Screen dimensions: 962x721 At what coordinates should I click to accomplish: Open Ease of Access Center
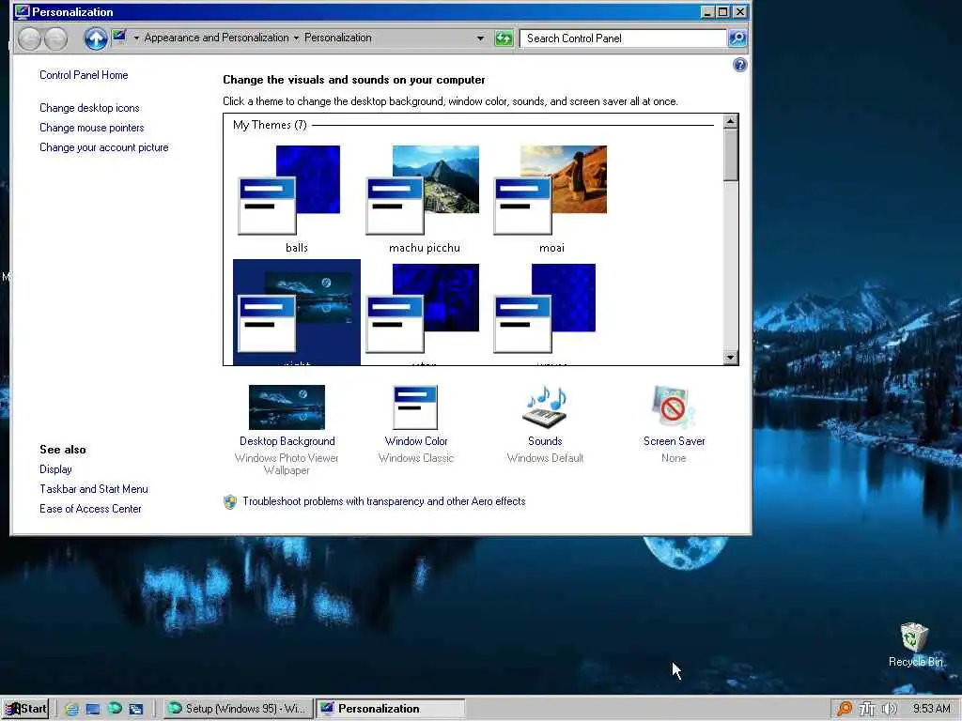coord(91,508)
